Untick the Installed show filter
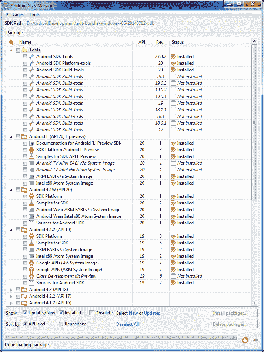 pos(61,313)
